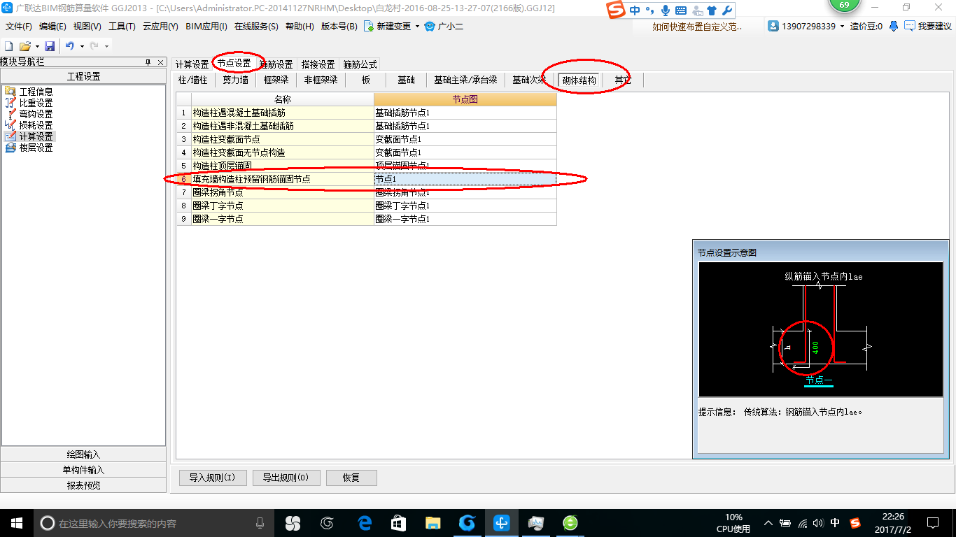The width and height of the screenshot is (956, 537).
Task: Click the green 69 floating ball
Action: pyautogui.click(x=844, y=5)
